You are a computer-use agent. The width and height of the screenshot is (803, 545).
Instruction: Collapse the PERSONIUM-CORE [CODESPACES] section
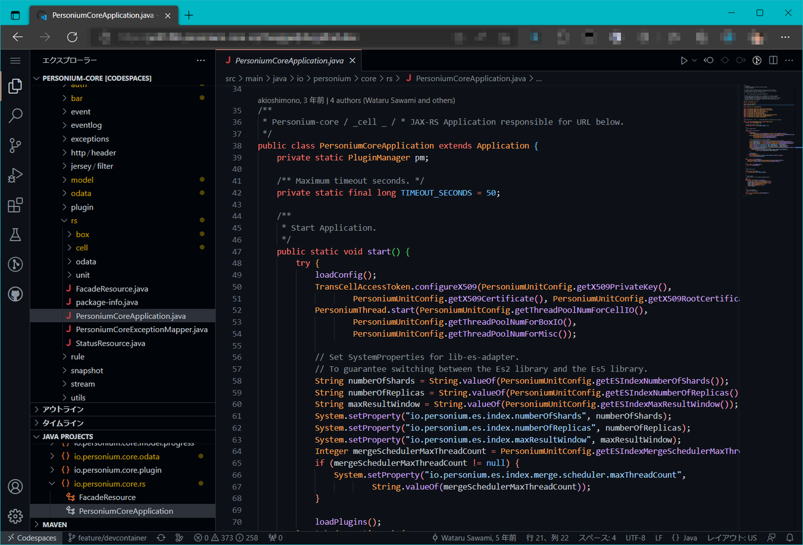tap(123, 78)
